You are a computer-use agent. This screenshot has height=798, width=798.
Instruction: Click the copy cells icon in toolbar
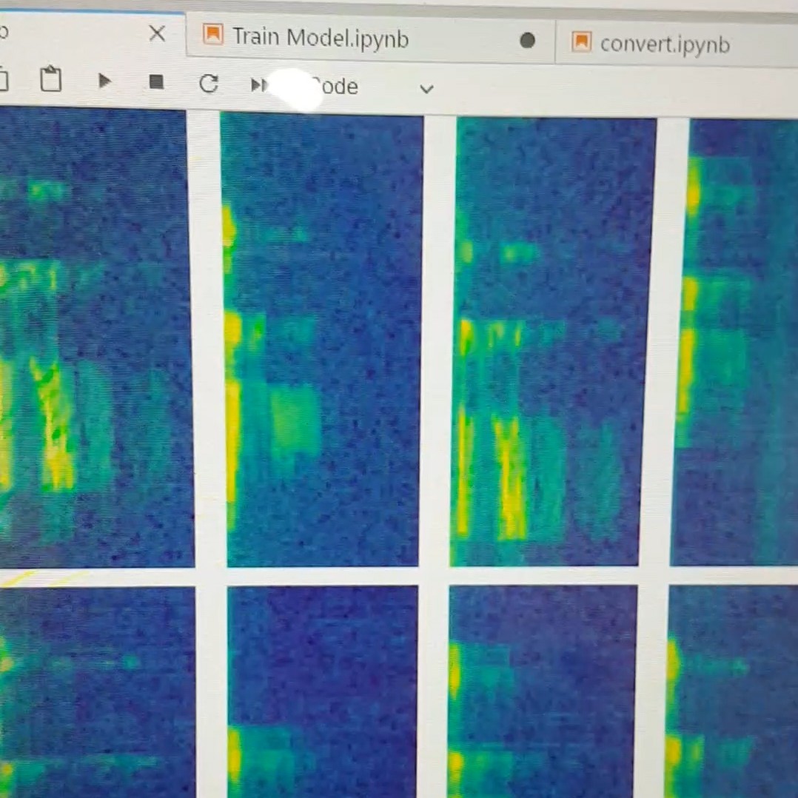click(x=2, y=79)
